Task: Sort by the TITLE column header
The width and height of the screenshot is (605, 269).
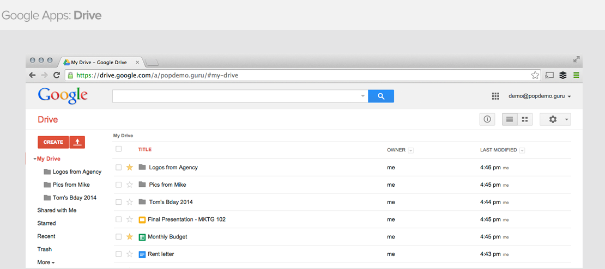Action: [144, 150]
